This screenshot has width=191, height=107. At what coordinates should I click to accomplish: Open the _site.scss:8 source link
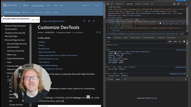click(181, 50)
